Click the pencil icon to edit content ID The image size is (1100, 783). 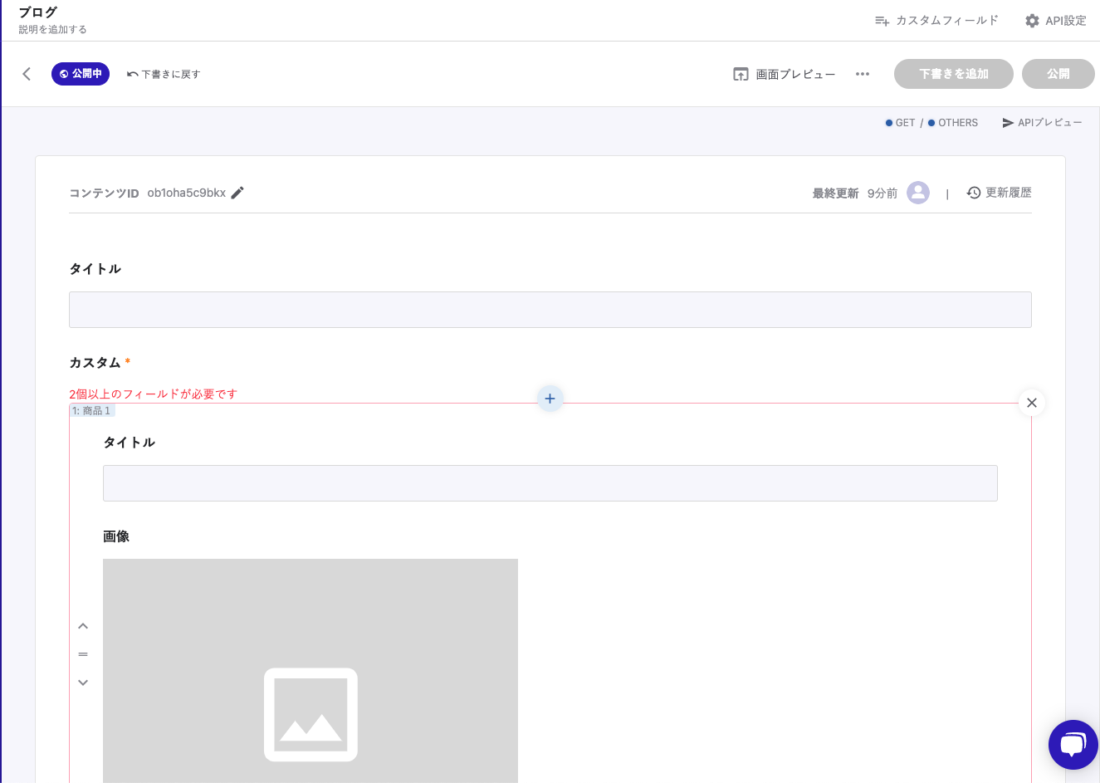pos(237,193)
